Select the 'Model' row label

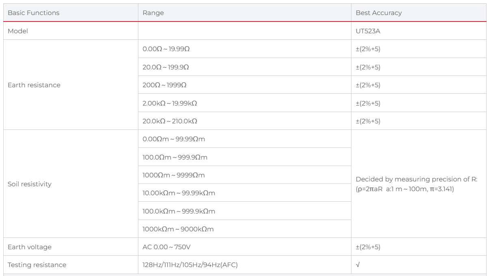[x=18, y=31]
